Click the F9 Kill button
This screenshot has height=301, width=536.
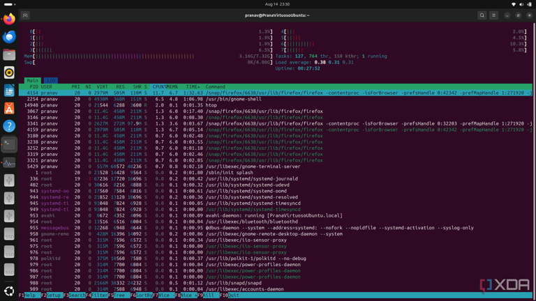click(x=208, y=295)
